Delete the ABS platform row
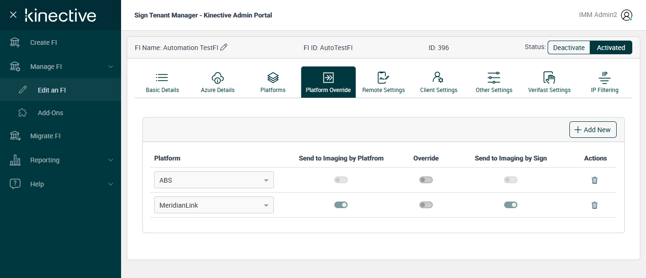 click(x=594, y=180)
